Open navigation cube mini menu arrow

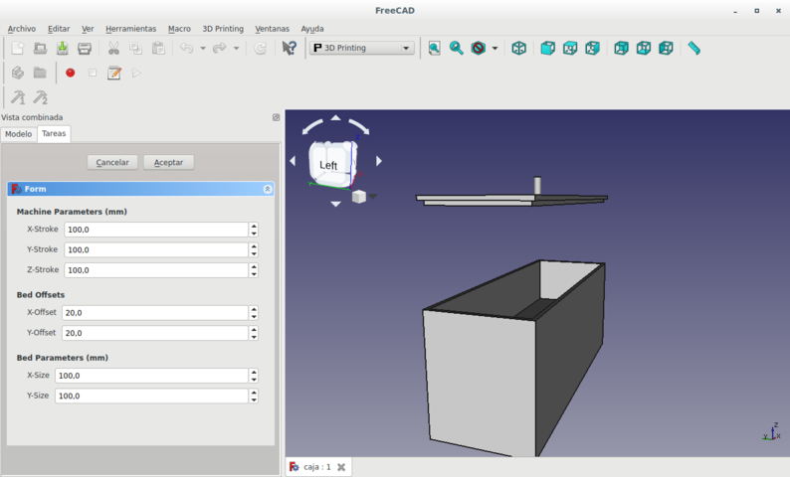coord(373,196)
